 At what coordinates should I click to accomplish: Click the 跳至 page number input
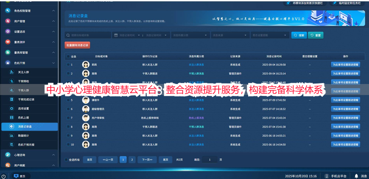pos(209,160)
